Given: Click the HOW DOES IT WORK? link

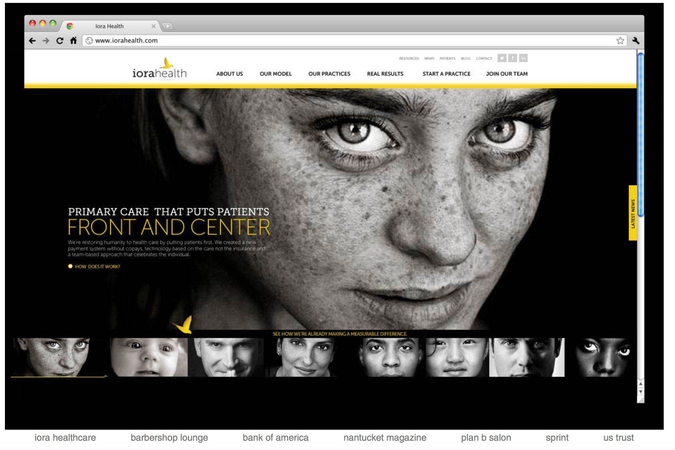Looking at the screenshot, I should [97, 267].
